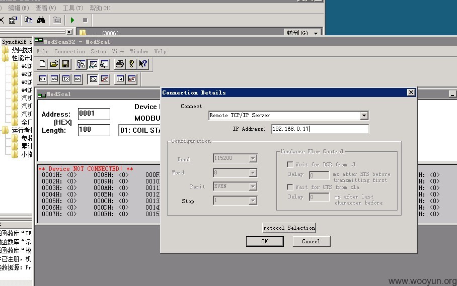Click the context help arrow-question icon
457x286 pixels.
(x=143, y=64)
